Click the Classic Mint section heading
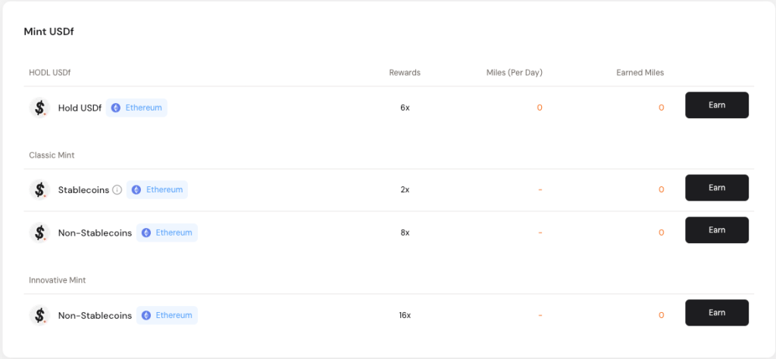Image resolution: width=776 pixels, height=359 pixels. coord(52,155)
